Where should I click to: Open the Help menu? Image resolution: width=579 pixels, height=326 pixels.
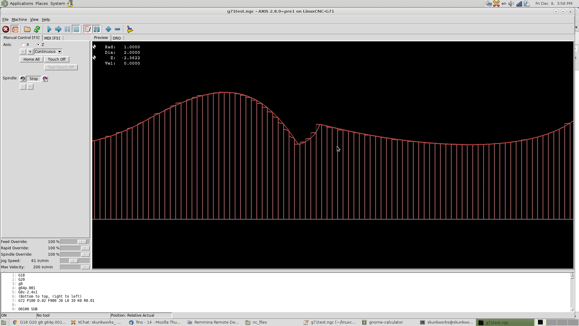tap(46, 20)
